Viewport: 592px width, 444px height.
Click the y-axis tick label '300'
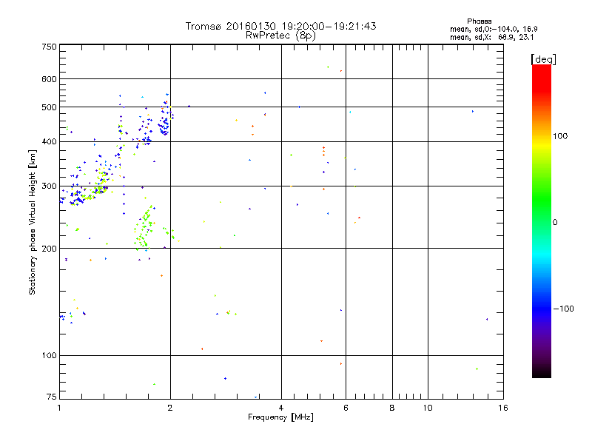point(49,186)
